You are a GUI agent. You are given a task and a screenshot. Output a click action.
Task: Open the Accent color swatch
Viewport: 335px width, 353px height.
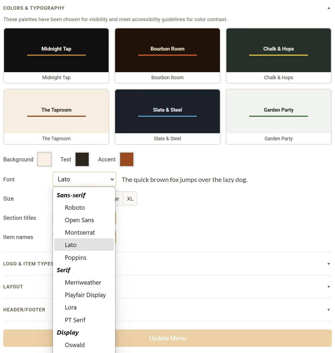pyautogui.click(x=127, y=159)
